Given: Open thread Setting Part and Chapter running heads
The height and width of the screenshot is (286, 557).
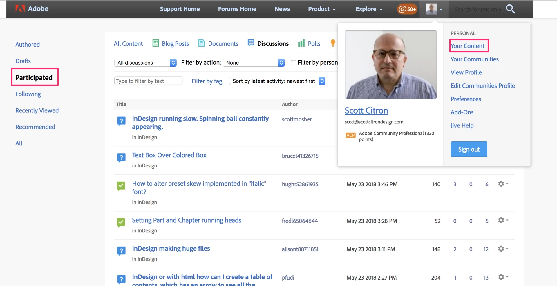Looking at the screenshot, I should click(187, 220).
